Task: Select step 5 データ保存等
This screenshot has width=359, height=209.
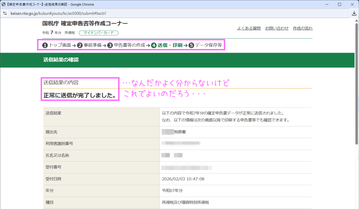Action: click(x=205, y=45)
